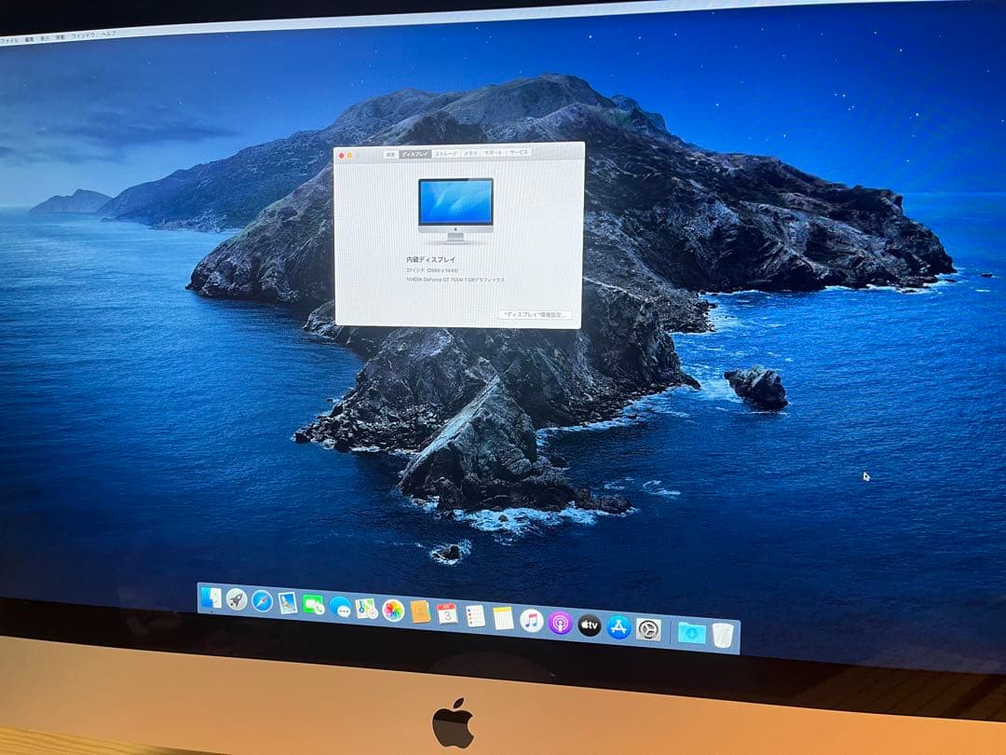Open the サポート tab

[x=492, y=156]
